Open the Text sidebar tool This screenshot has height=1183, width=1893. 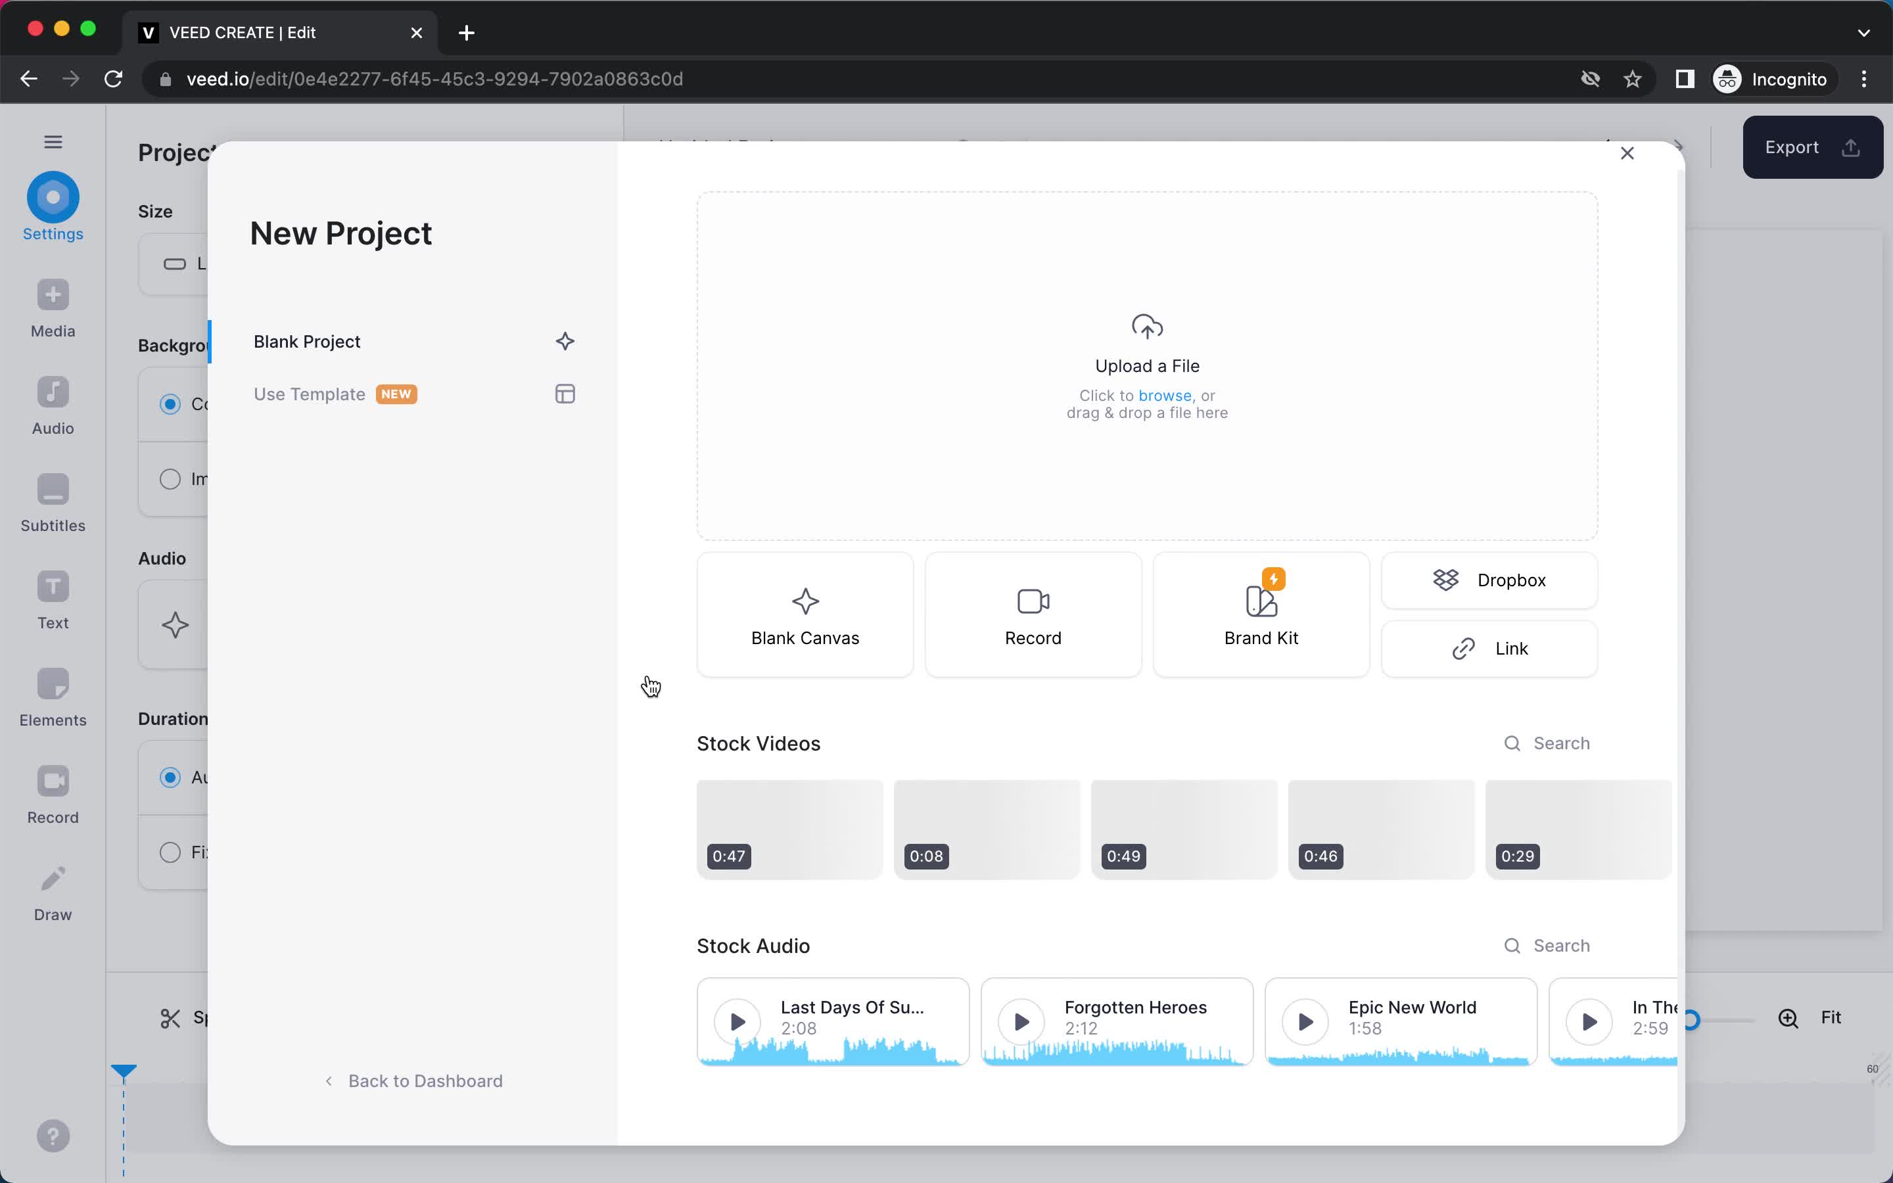click(x=53, y=587)
